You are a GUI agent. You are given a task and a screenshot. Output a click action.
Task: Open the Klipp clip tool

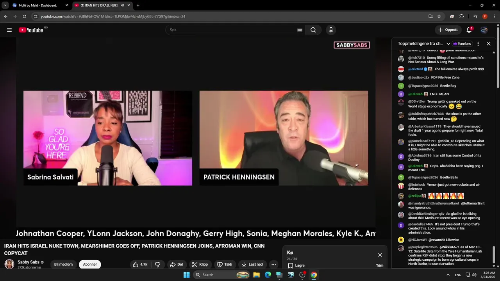pyautogui.click(x=200, y=264)
